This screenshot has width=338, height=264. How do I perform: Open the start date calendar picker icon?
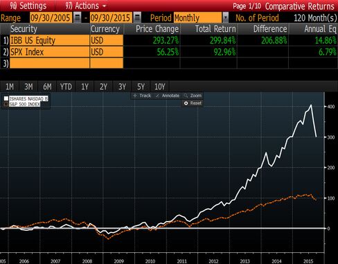point(78,17)
